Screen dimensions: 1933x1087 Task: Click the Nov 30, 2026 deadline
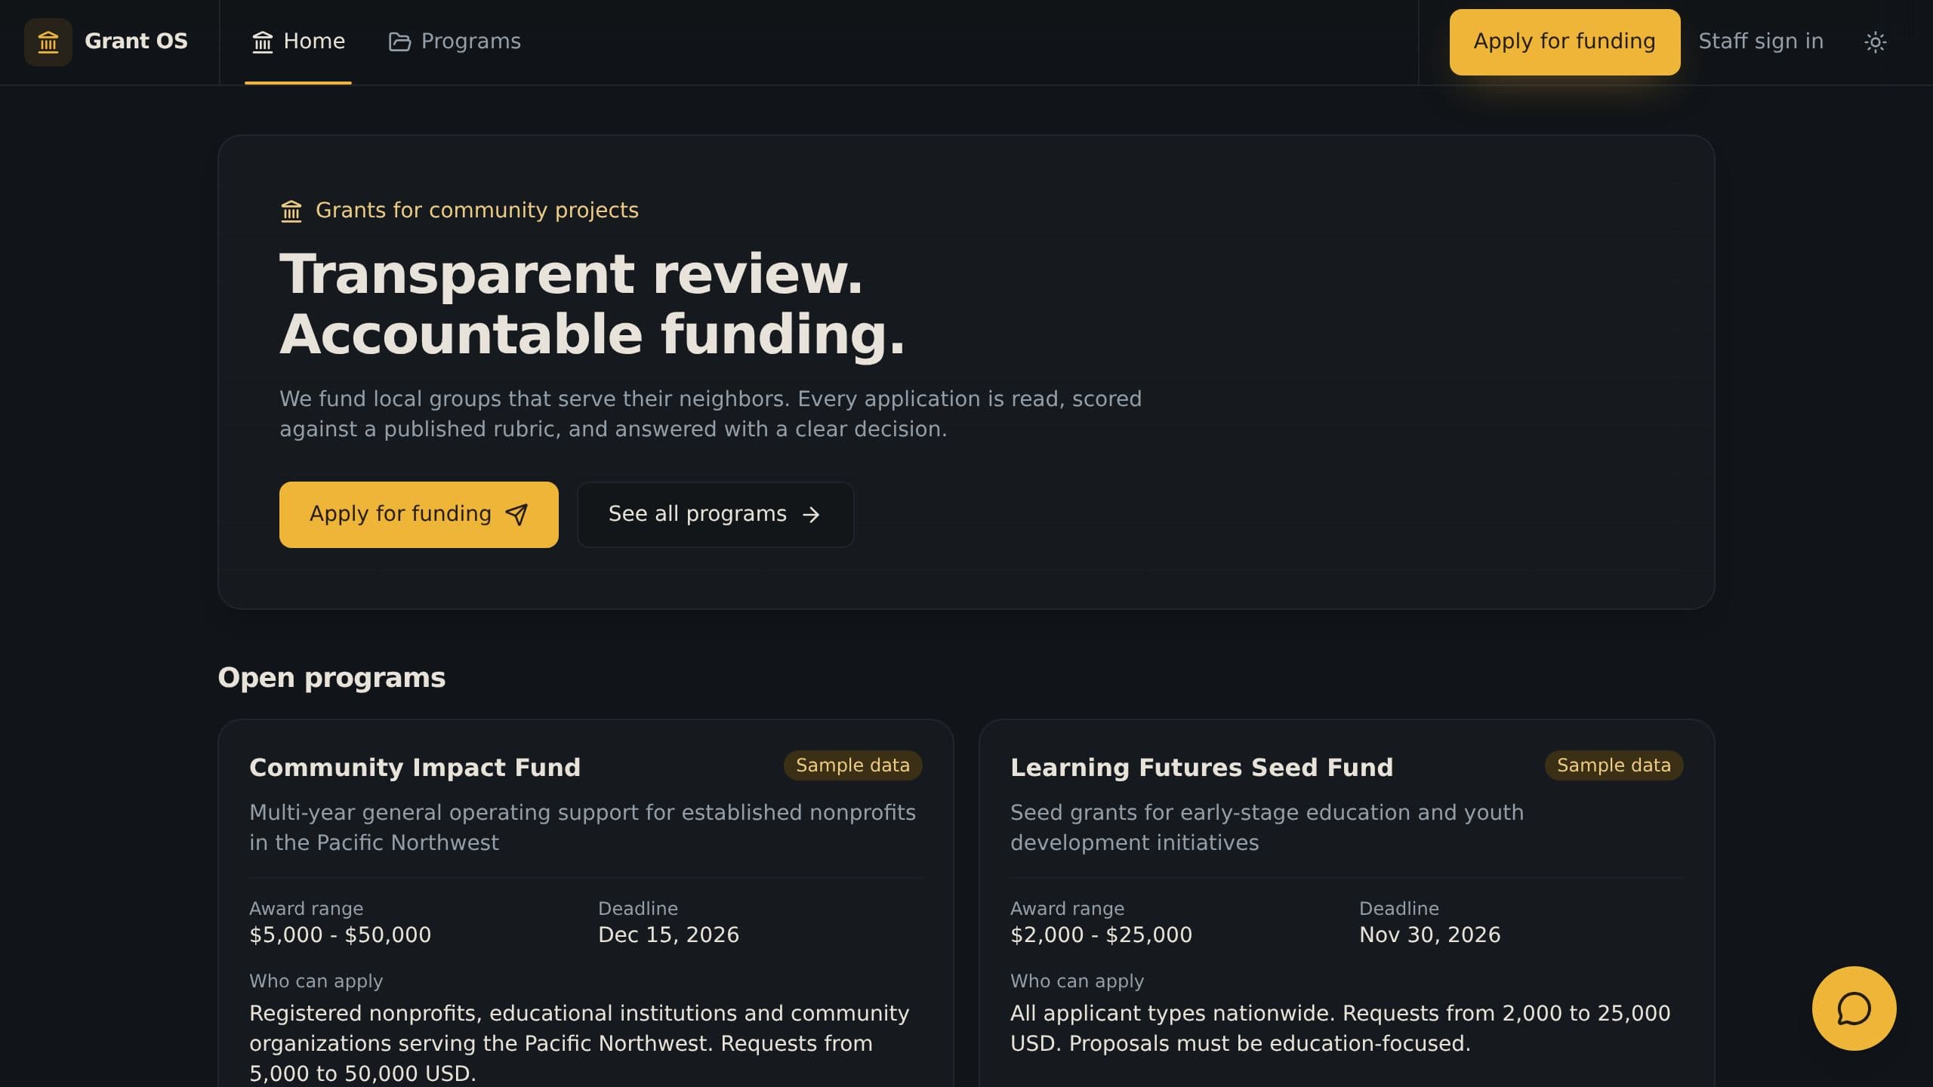(x=1430, y=935)
